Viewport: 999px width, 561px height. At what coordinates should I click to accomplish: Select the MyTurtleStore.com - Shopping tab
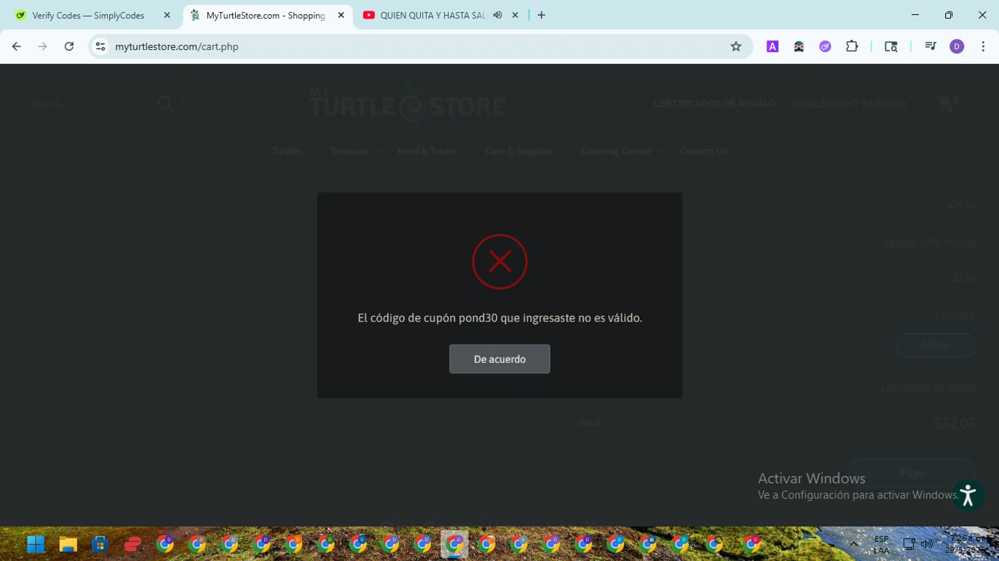(266, 15)
